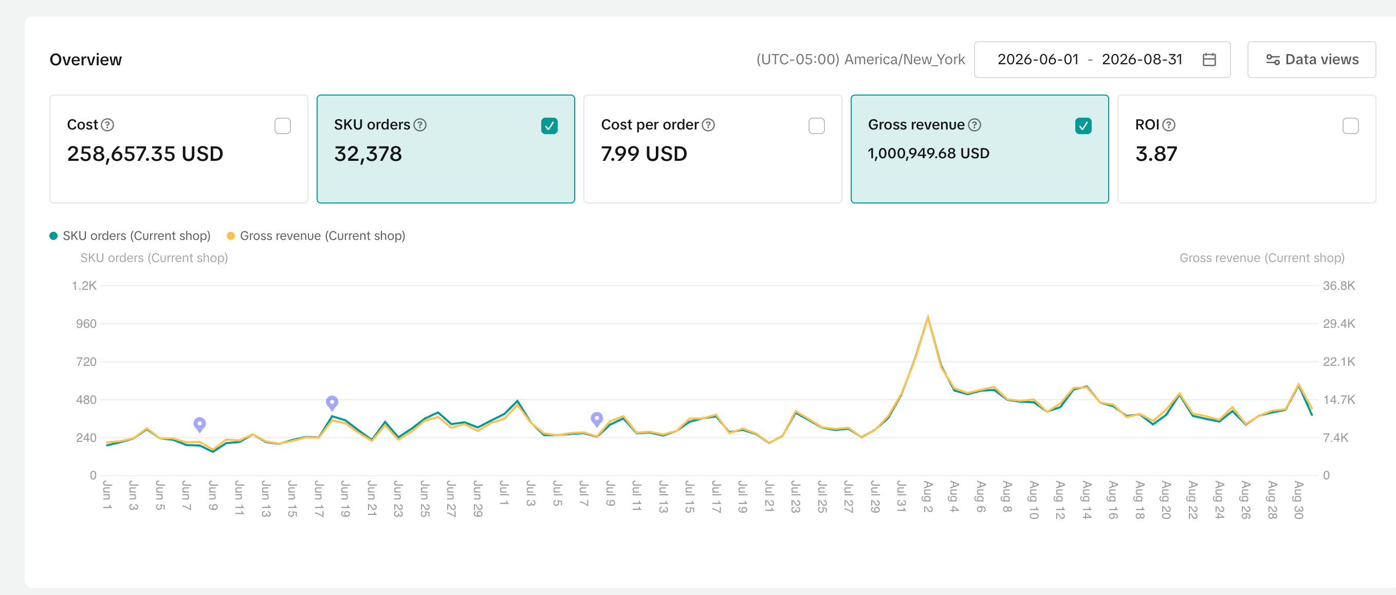Uncheck the SKU orders checkbox

(549, 126)
